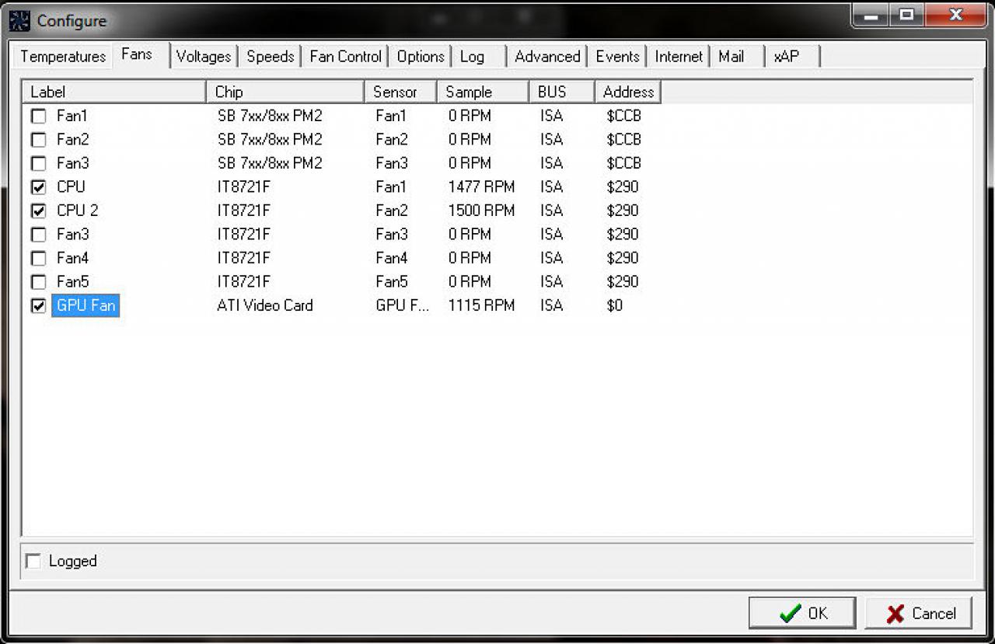
Task: Check the Fan5 IT8721F checkbox
Action: pyautogui.click(x=38, y=281)
